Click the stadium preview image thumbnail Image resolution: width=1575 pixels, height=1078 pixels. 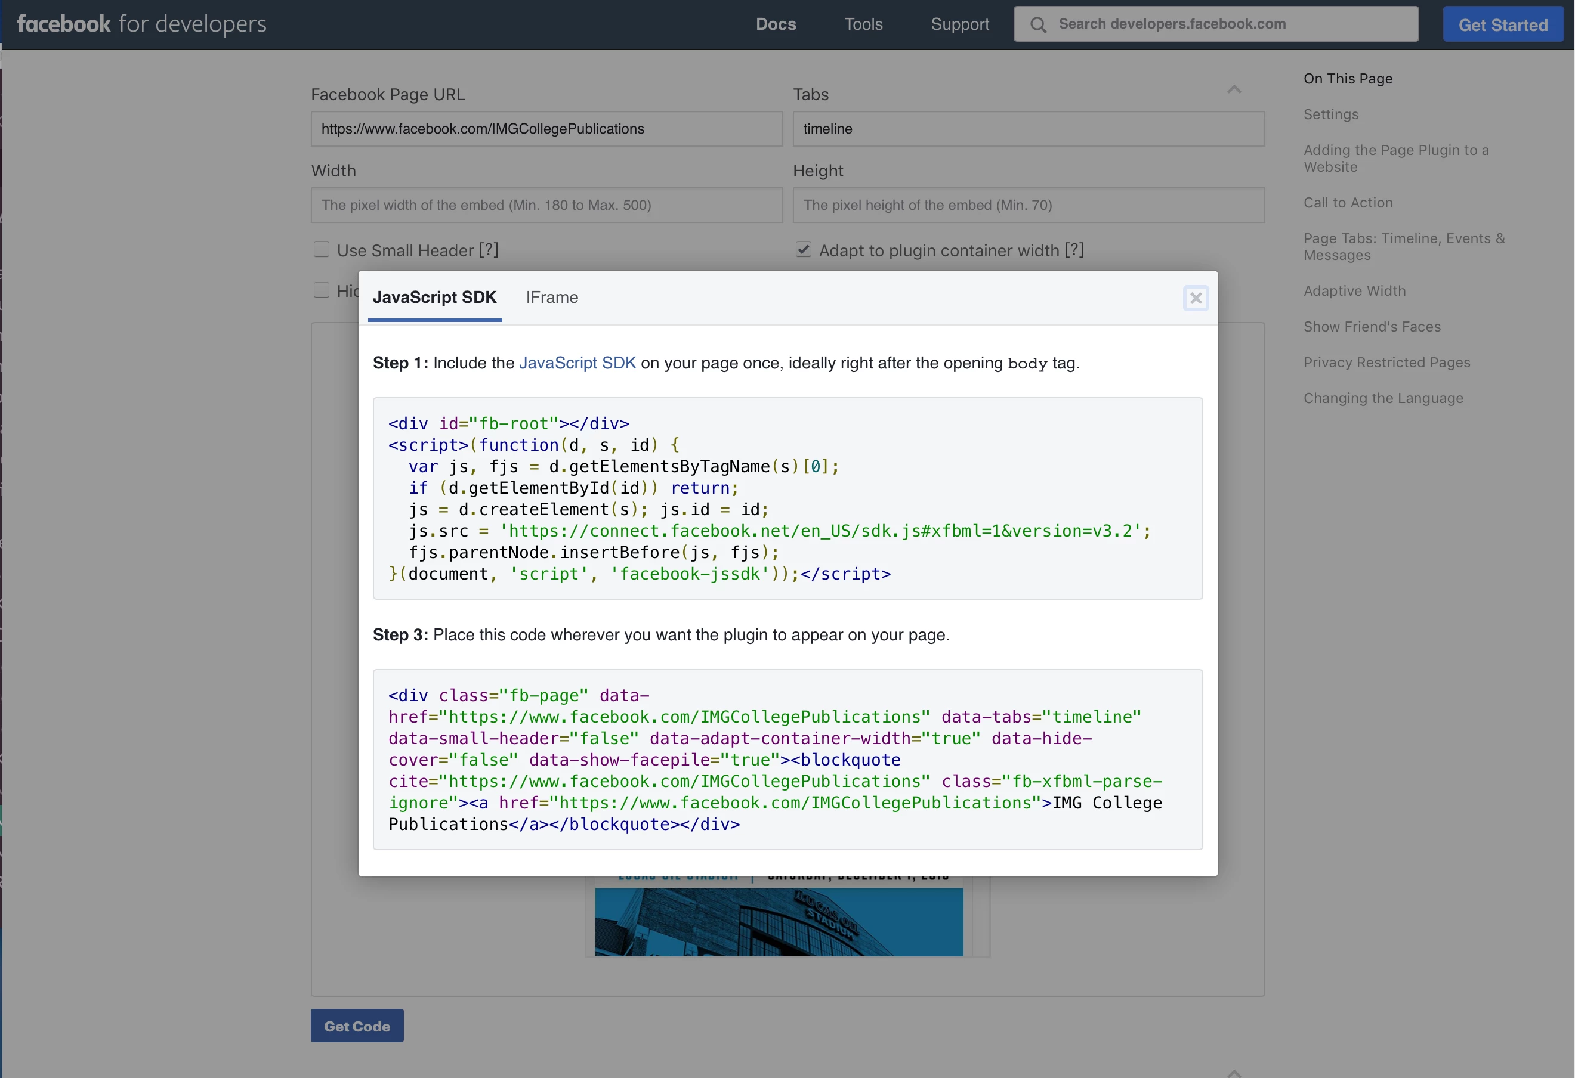point(778,922)
